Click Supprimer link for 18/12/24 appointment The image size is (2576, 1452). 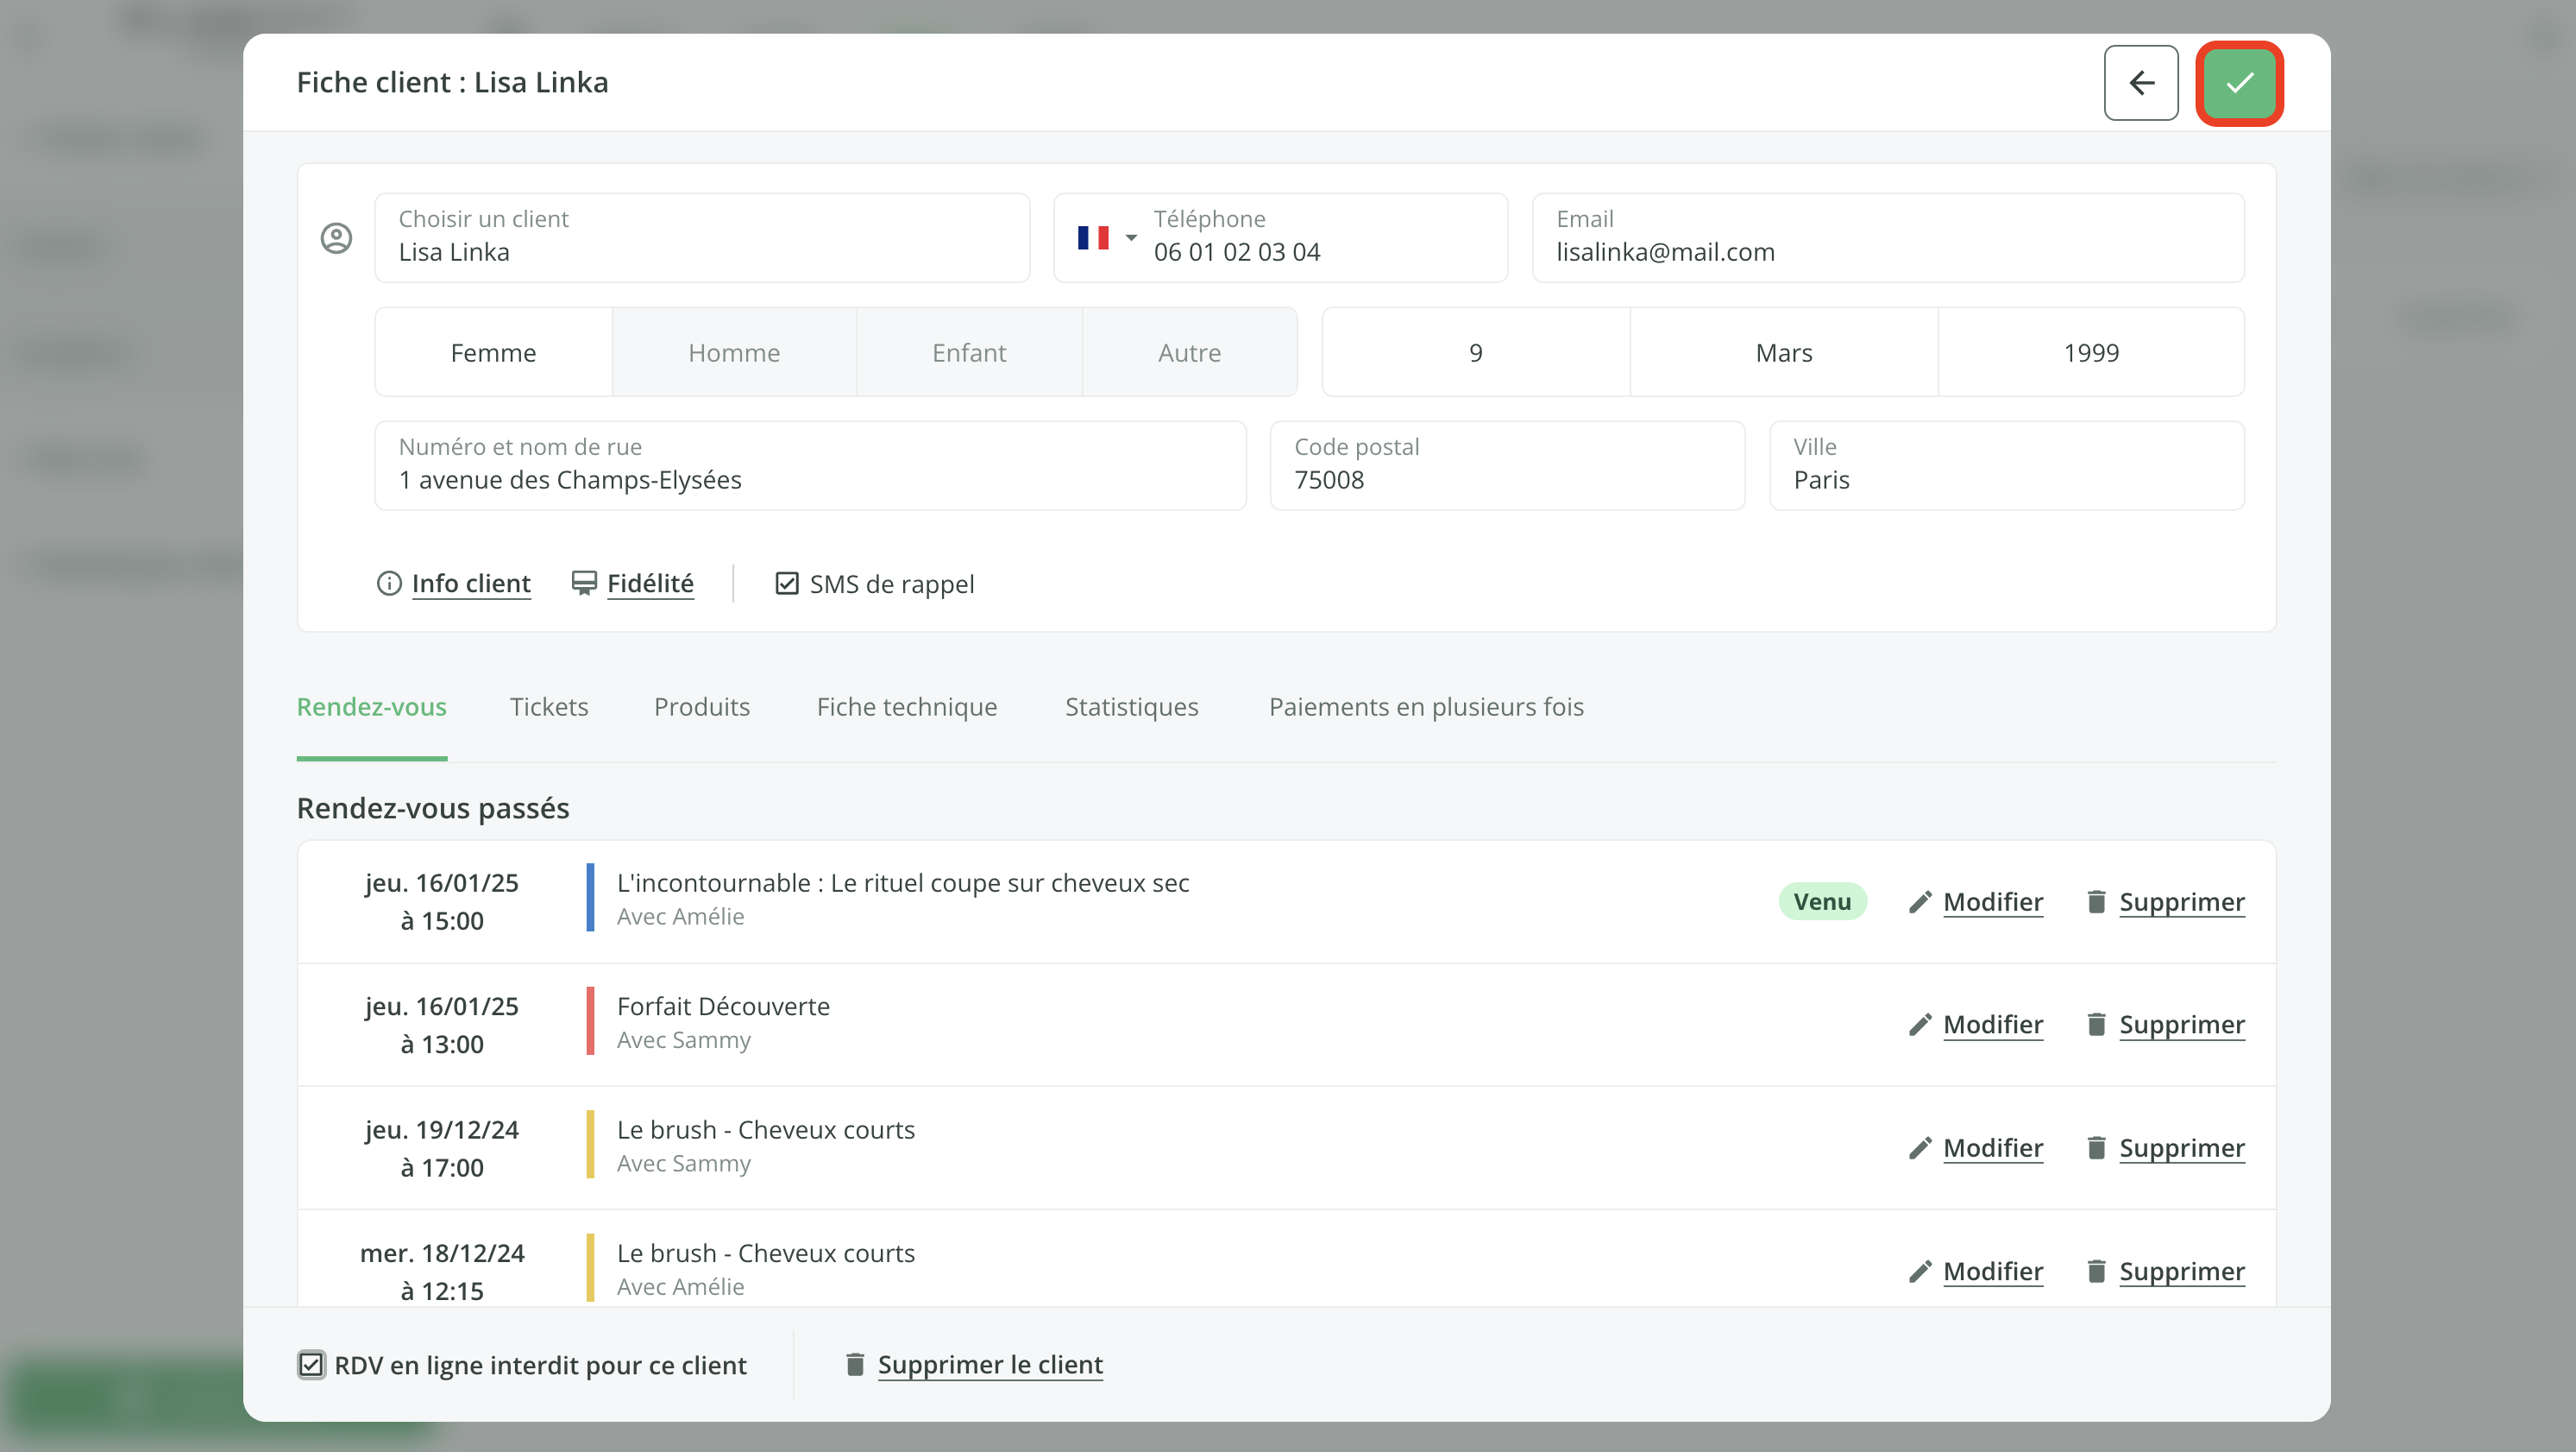point(2181,1271)
